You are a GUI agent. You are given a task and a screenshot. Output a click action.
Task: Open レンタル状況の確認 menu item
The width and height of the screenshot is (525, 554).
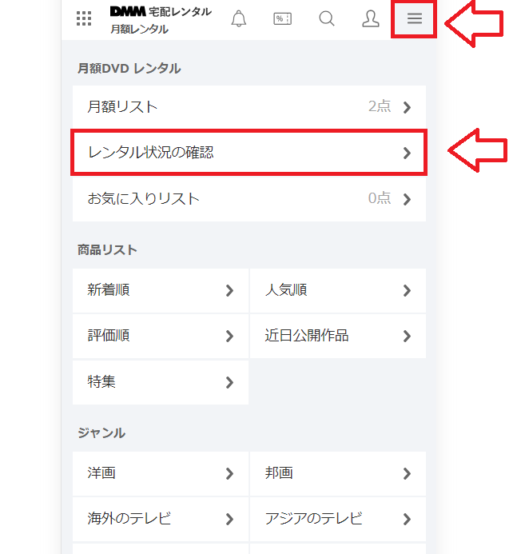coord(249,153)
